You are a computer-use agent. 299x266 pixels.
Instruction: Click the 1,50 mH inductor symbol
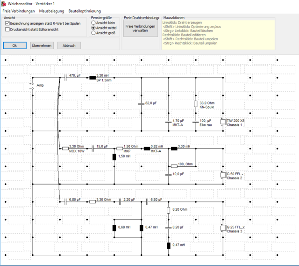[114, 156]
